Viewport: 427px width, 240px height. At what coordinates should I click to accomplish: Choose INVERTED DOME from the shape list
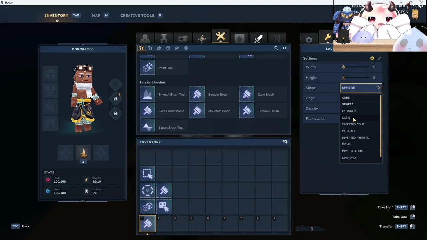click(353, 151)
